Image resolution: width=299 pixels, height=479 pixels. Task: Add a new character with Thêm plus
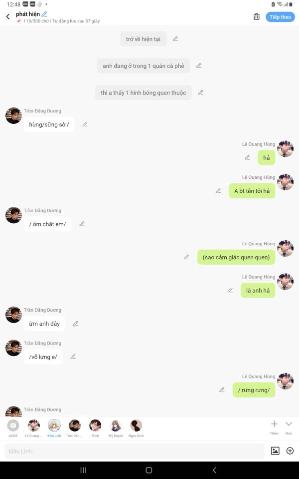point(274,427)
